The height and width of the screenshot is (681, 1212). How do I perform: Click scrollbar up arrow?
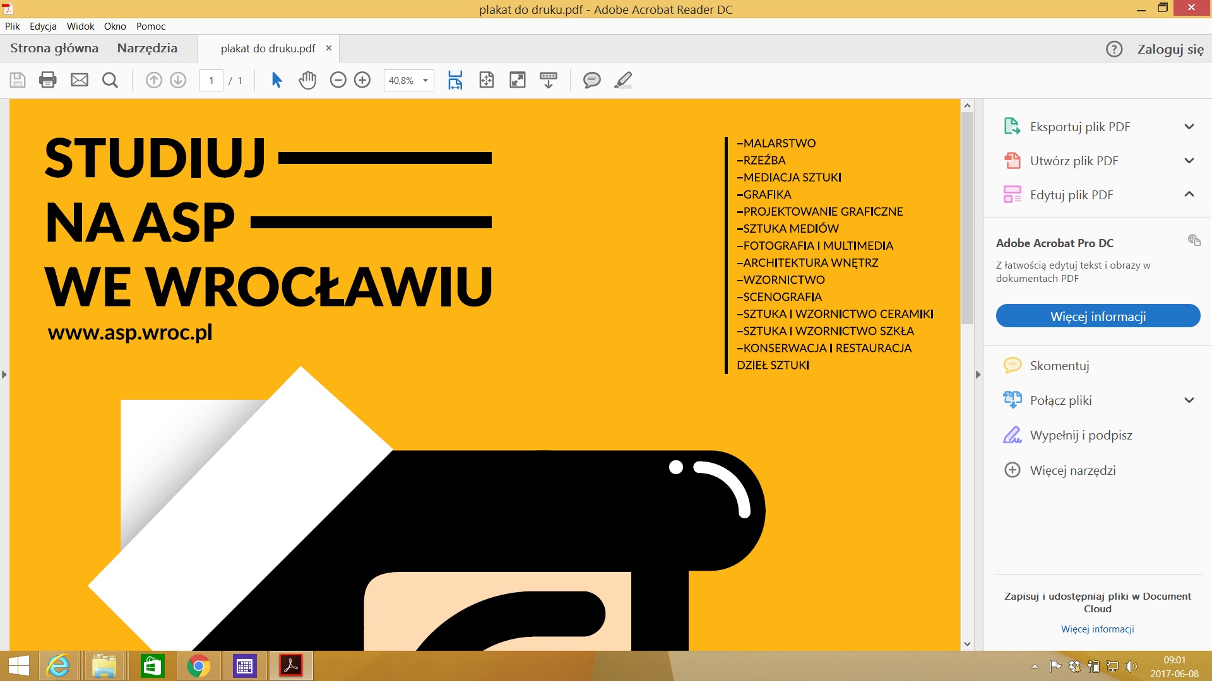tap(967, 106)
